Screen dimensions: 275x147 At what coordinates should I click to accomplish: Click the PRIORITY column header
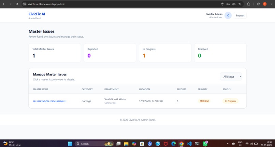pos(203,89)
